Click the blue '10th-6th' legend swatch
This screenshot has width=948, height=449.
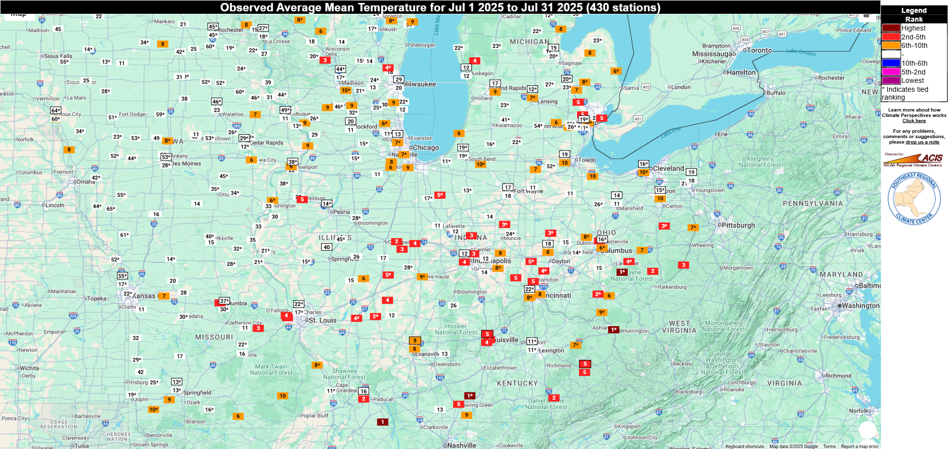point(891,63)
